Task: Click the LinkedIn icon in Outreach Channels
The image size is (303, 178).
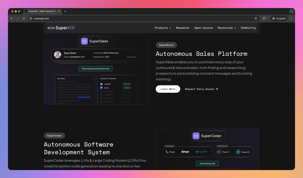Action: coord(102,84)
